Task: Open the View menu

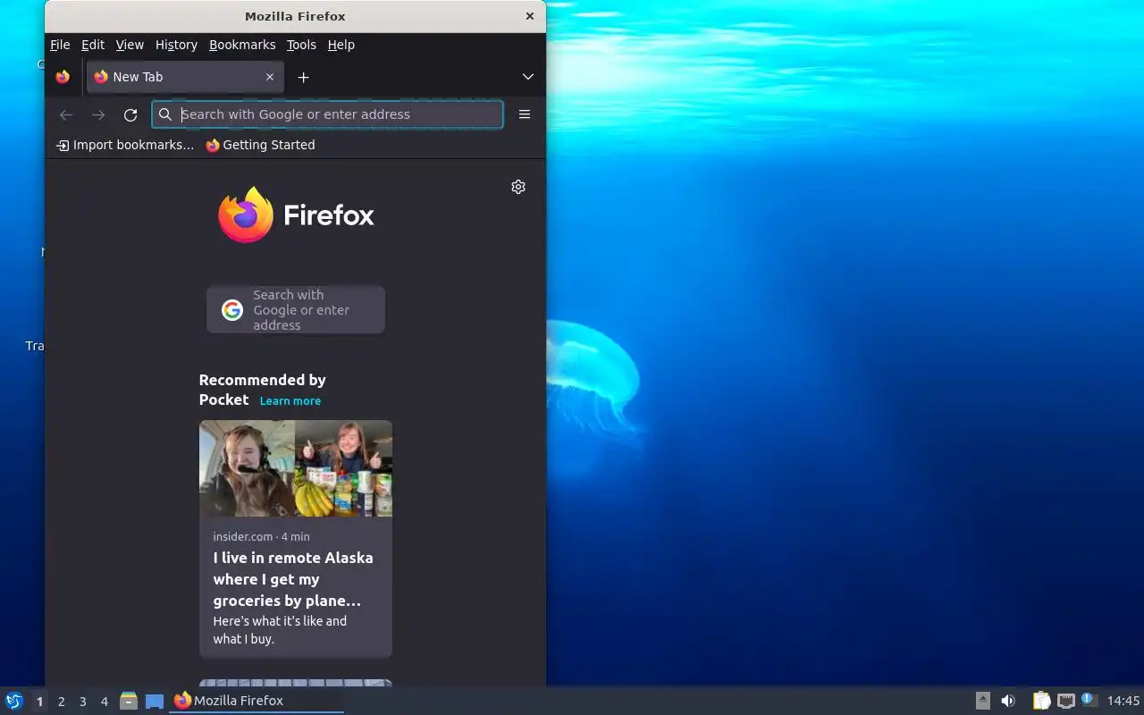Action: pyautogui.click(x=130, y=45)
